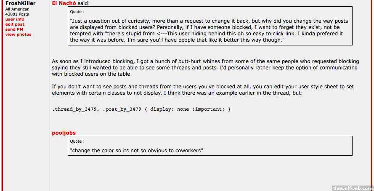Image resolution: width=374 pixels, height=191 pixels.
Task: Click the user info link
Action: click(x=15, y=19)
